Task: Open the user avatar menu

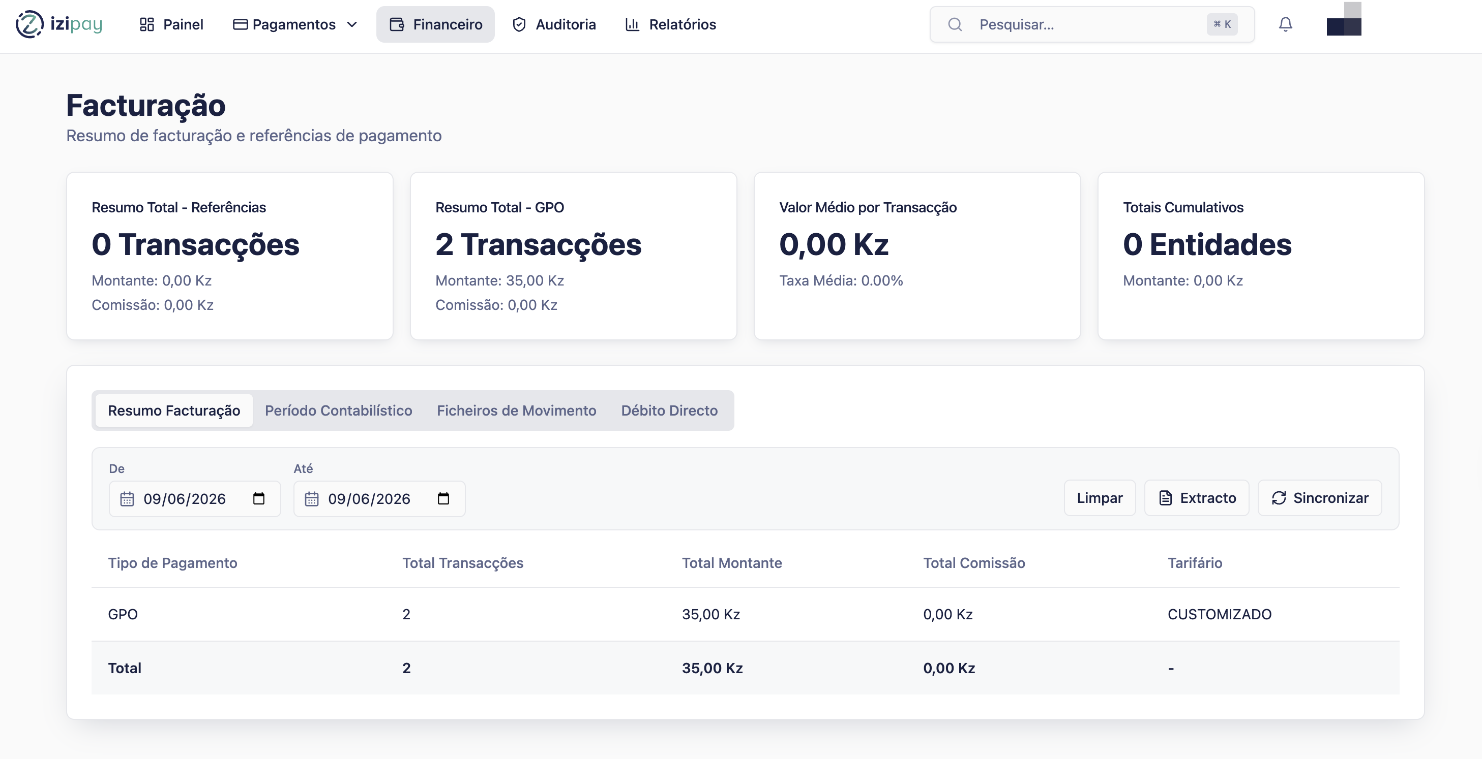Action: (1344, 19)
